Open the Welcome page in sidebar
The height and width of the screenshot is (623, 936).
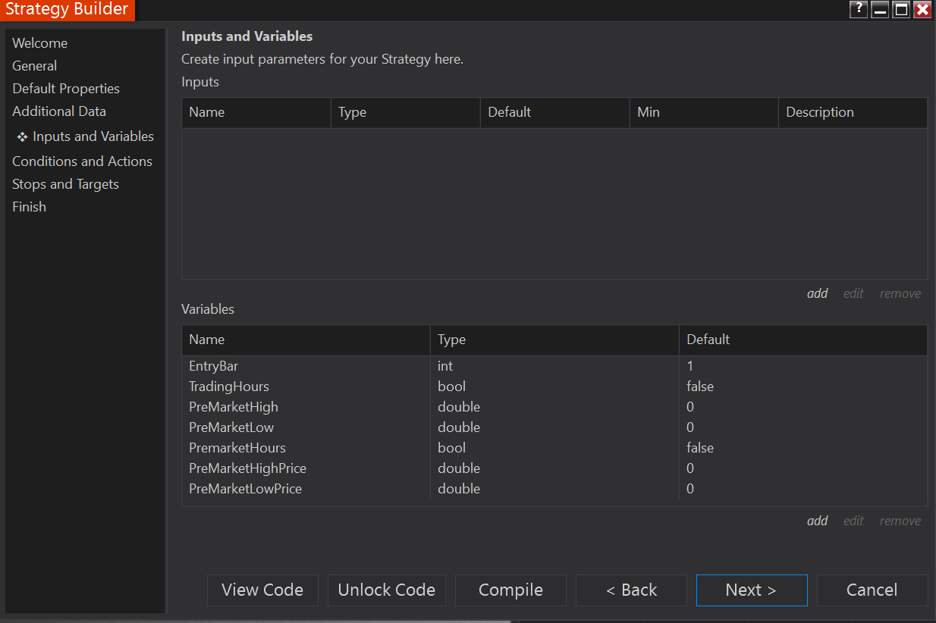tap(40, 43)
